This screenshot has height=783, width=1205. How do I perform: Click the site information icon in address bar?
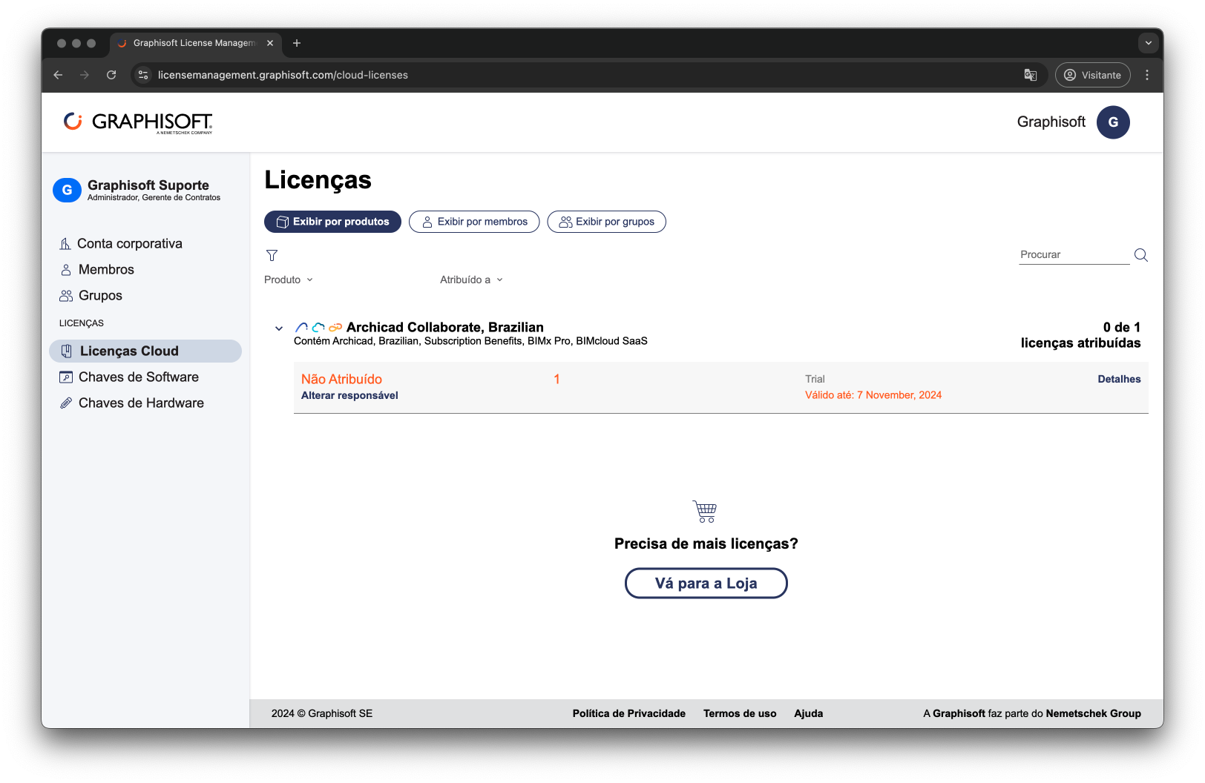pos(143,75)
